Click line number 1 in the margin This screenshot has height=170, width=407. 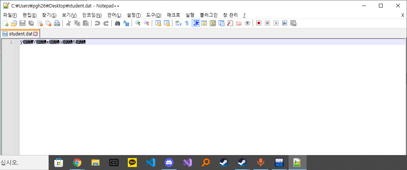[11, 41]
